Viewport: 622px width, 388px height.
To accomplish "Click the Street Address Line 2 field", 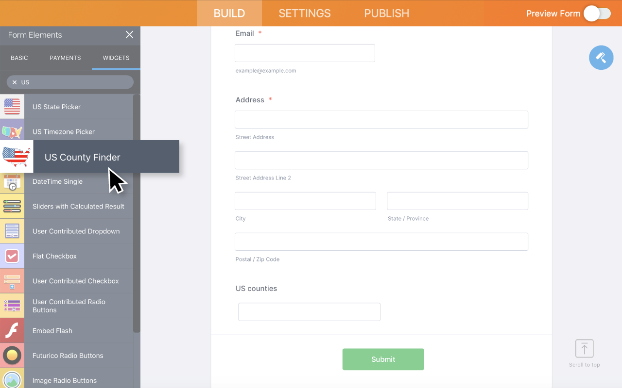I will coord(381,160).
